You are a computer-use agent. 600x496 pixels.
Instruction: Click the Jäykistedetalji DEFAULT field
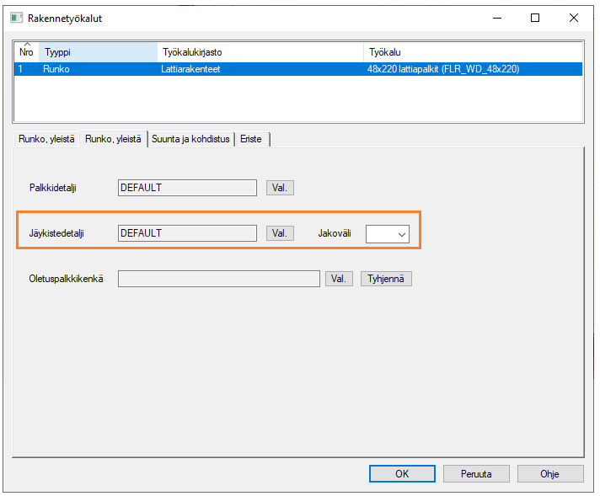[187, 233]
